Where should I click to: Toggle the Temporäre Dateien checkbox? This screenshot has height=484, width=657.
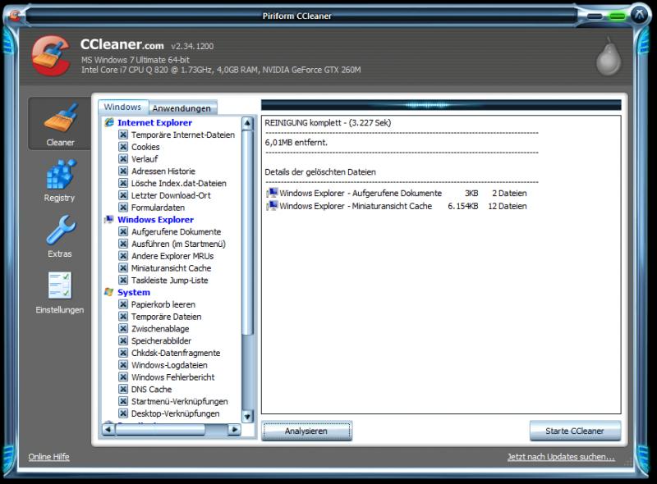(x=122, y=316)
